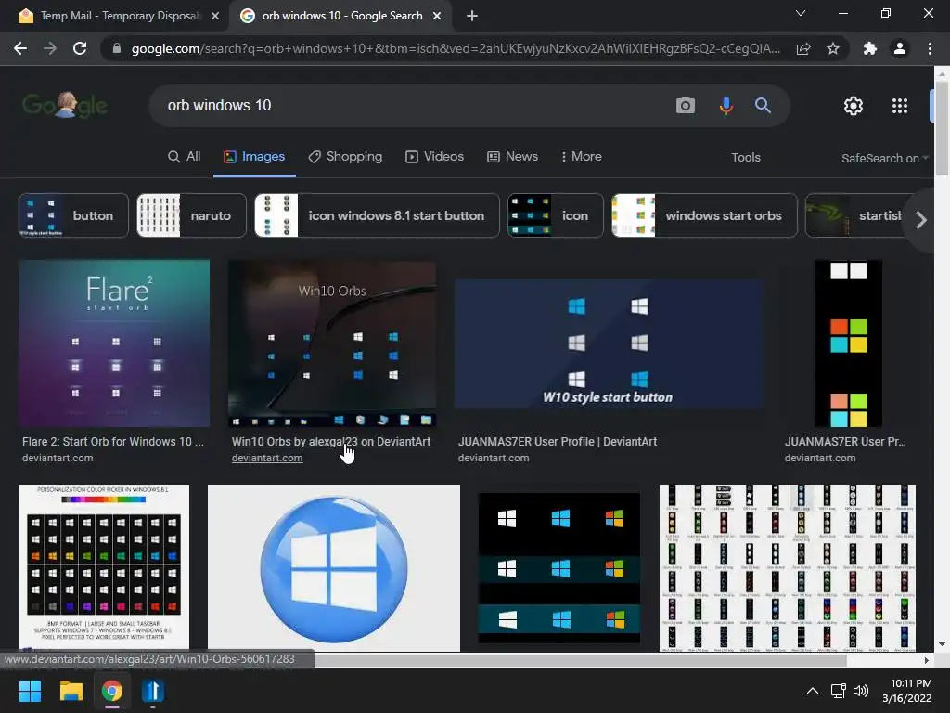Open Win10 Orbs by alexgal23 link
The height and width of the screenshot is (713, 950).
pos(331,441)
